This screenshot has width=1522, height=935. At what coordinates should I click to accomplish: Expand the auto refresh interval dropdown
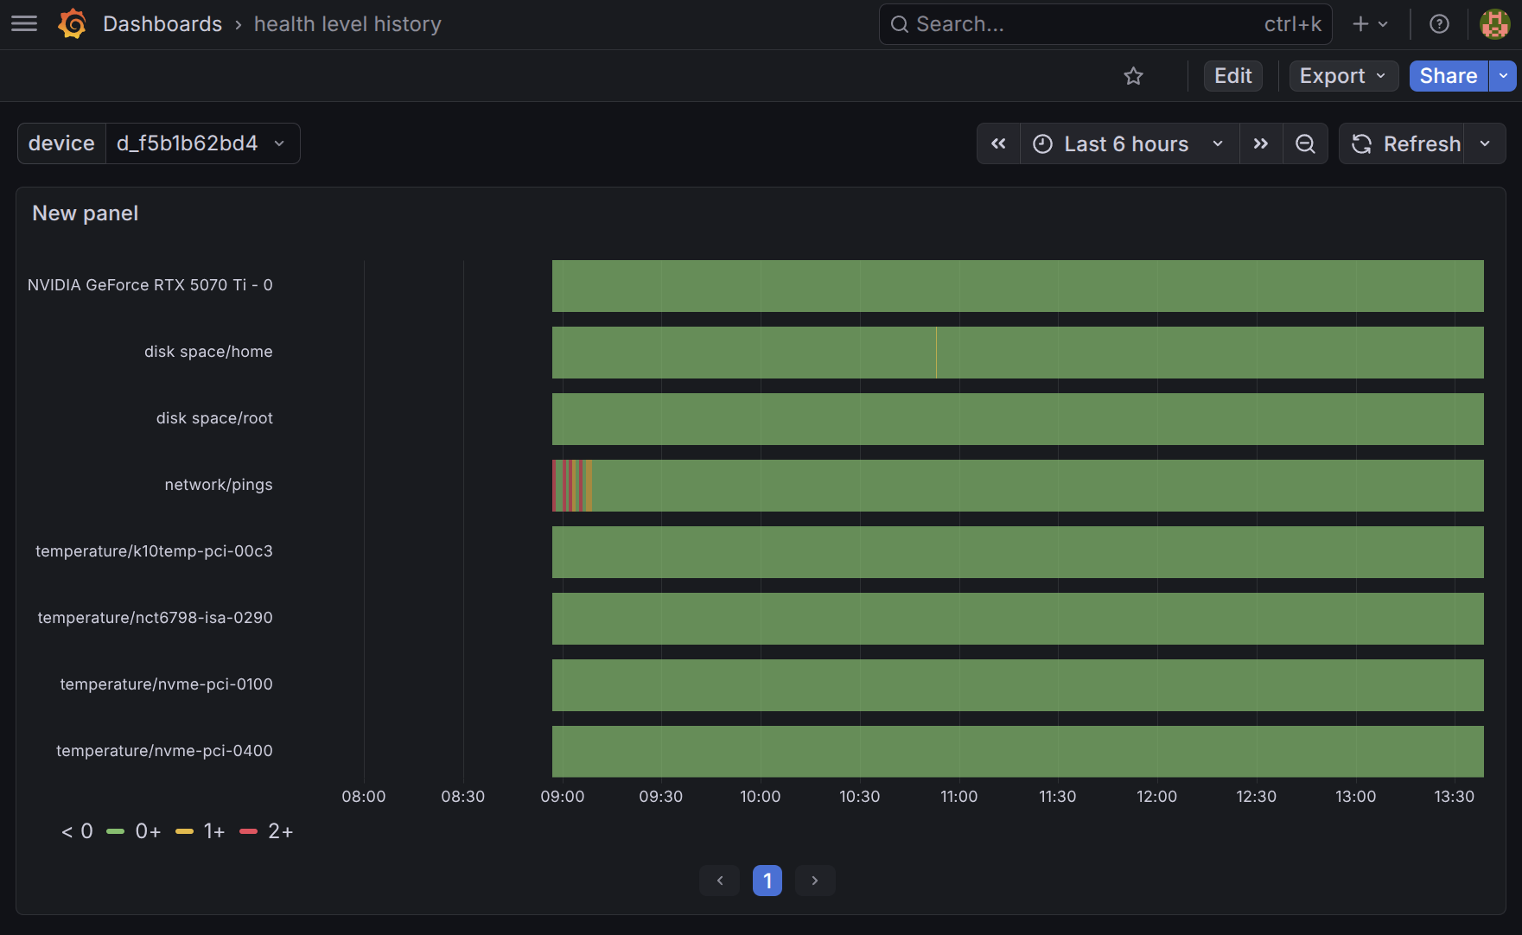(1485, 143)
